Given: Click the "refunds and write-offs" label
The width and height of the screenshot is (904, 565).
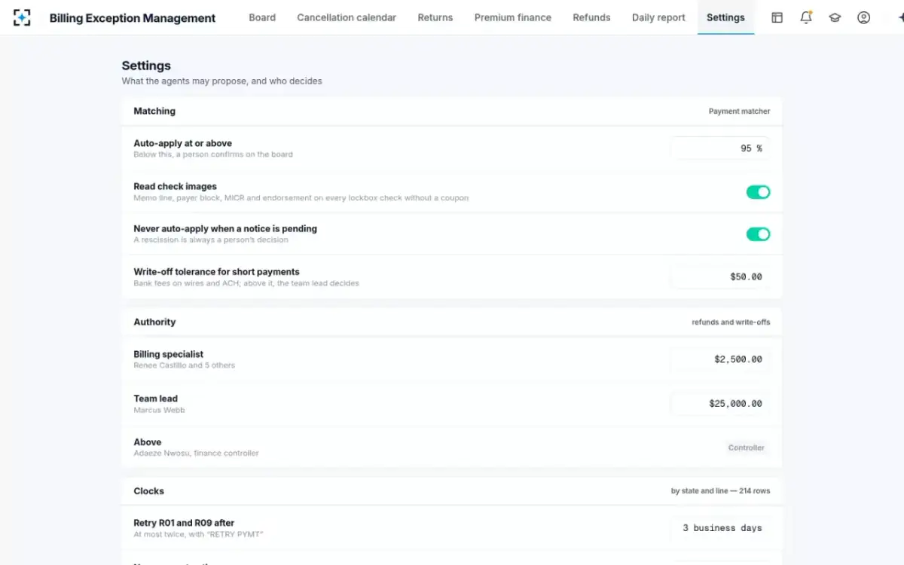Looking at the screenshot, I should click(x=731, y=322).
